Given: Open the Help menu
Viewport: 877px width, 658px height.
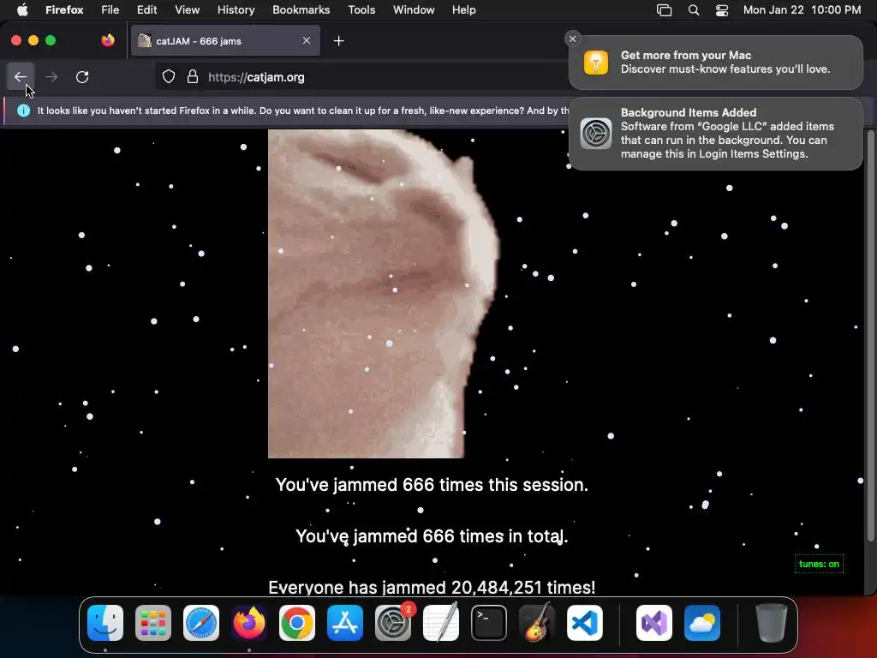Looking at the screenshot, I should (x=463, y=9).
